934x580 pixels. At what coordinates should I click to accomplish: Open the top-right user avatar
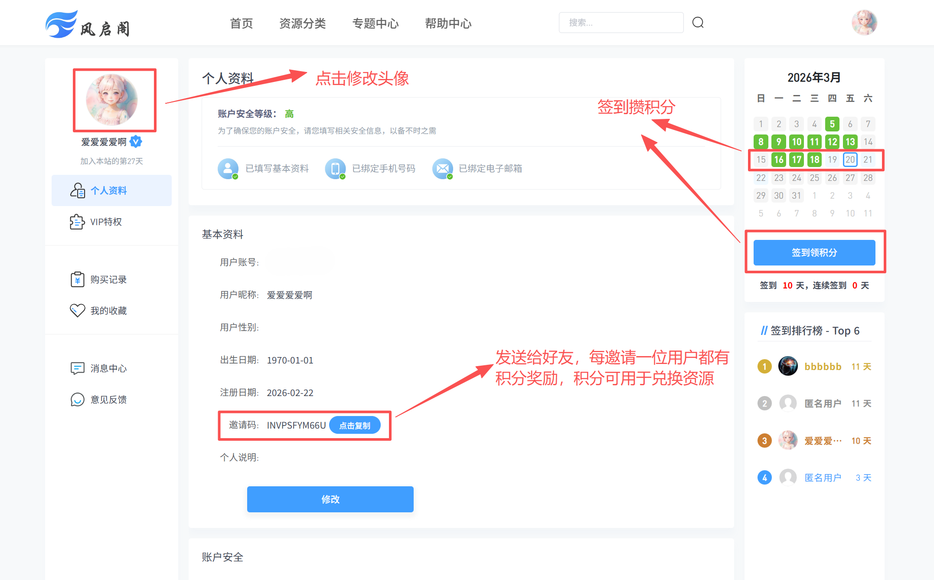coord(864,23)
